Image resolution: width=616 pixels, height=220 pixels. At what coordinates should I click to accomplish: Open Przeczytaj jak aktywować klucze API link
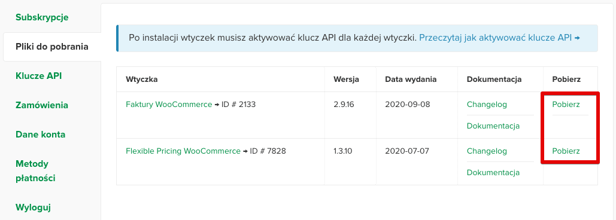click(x=496, y=38)
